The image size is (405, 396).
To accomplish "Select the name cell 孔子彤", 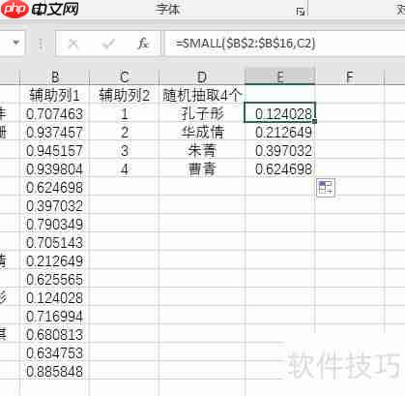I will click(202, 113).
